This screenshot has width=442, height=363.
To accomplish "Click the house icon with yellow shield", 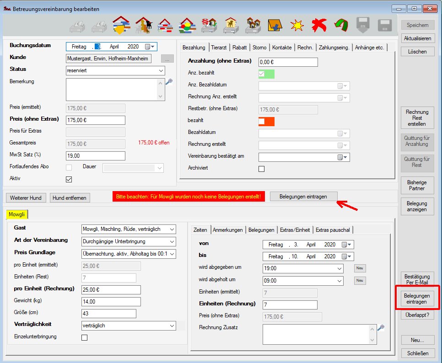I will click(x=121, y=26).
